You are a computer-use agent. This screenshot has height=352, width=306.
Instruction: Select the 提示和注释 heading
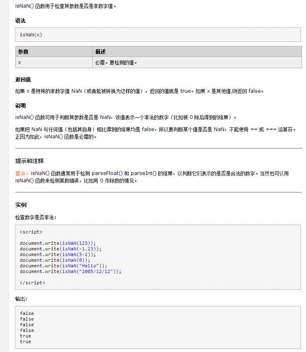[x=29, y=161]
